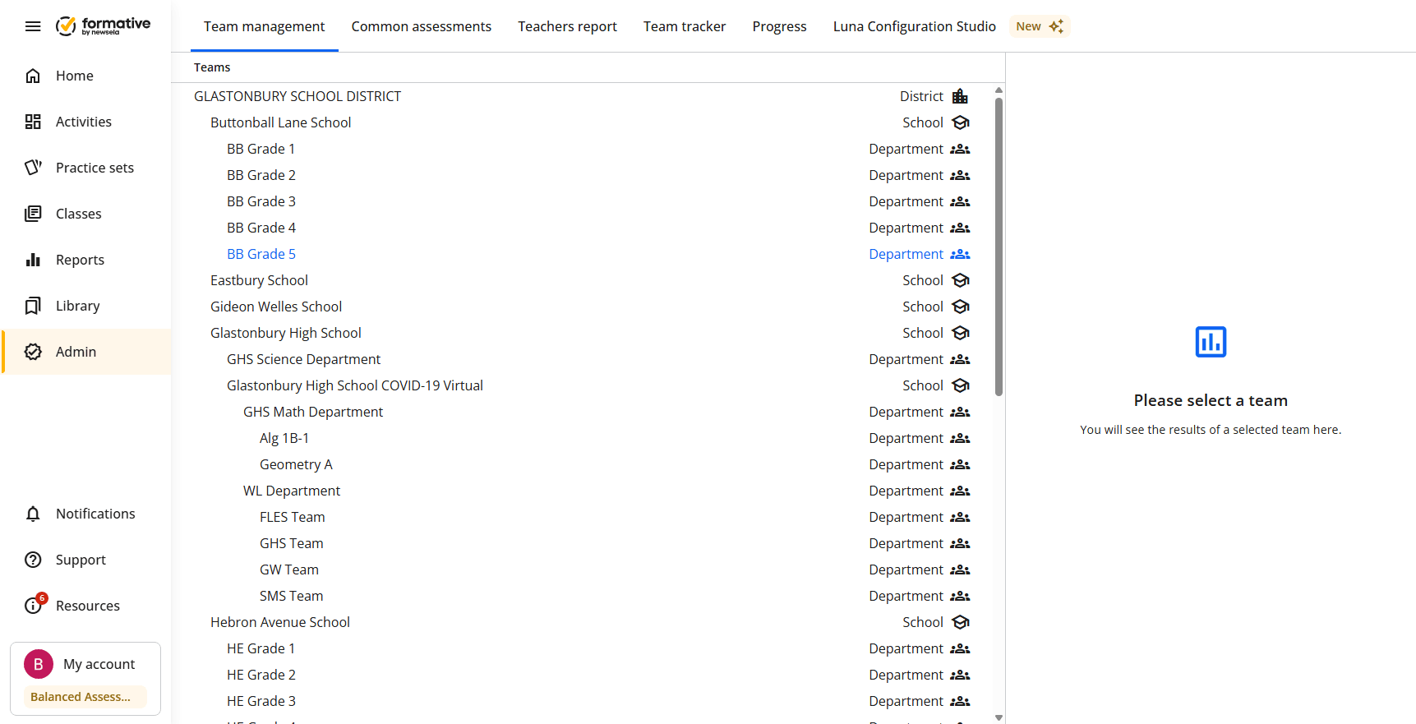Open Practice sets cards icon
The image size is (1416, 724).
pos(33,168)
